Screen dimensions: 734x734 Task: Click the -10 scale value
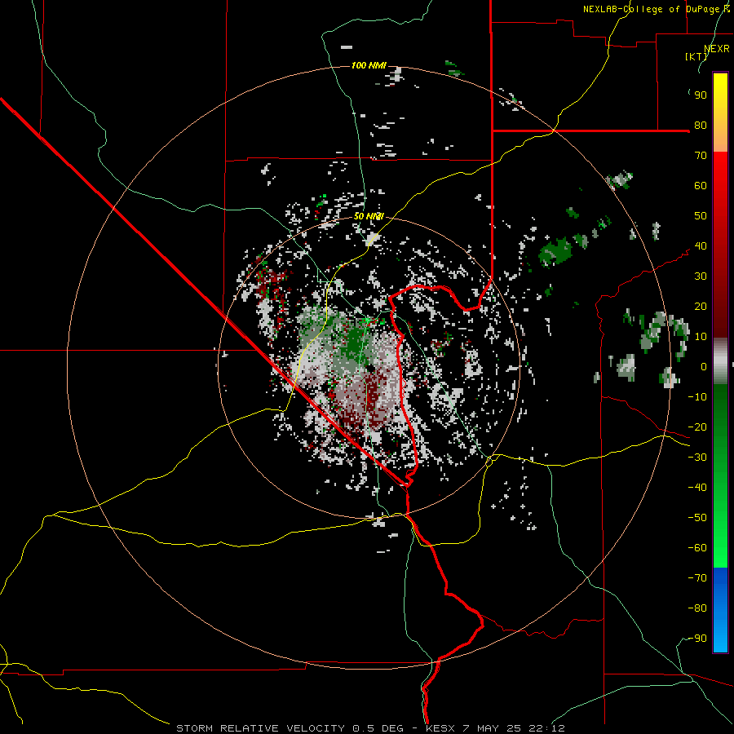coord(697,397)
